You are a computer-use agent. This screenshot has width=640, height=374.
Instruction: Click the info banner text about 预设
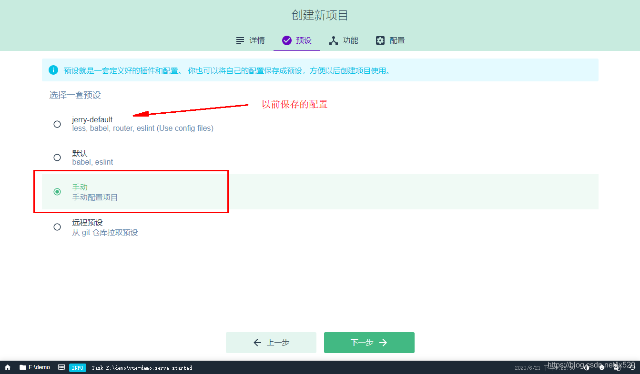point(227,71)
